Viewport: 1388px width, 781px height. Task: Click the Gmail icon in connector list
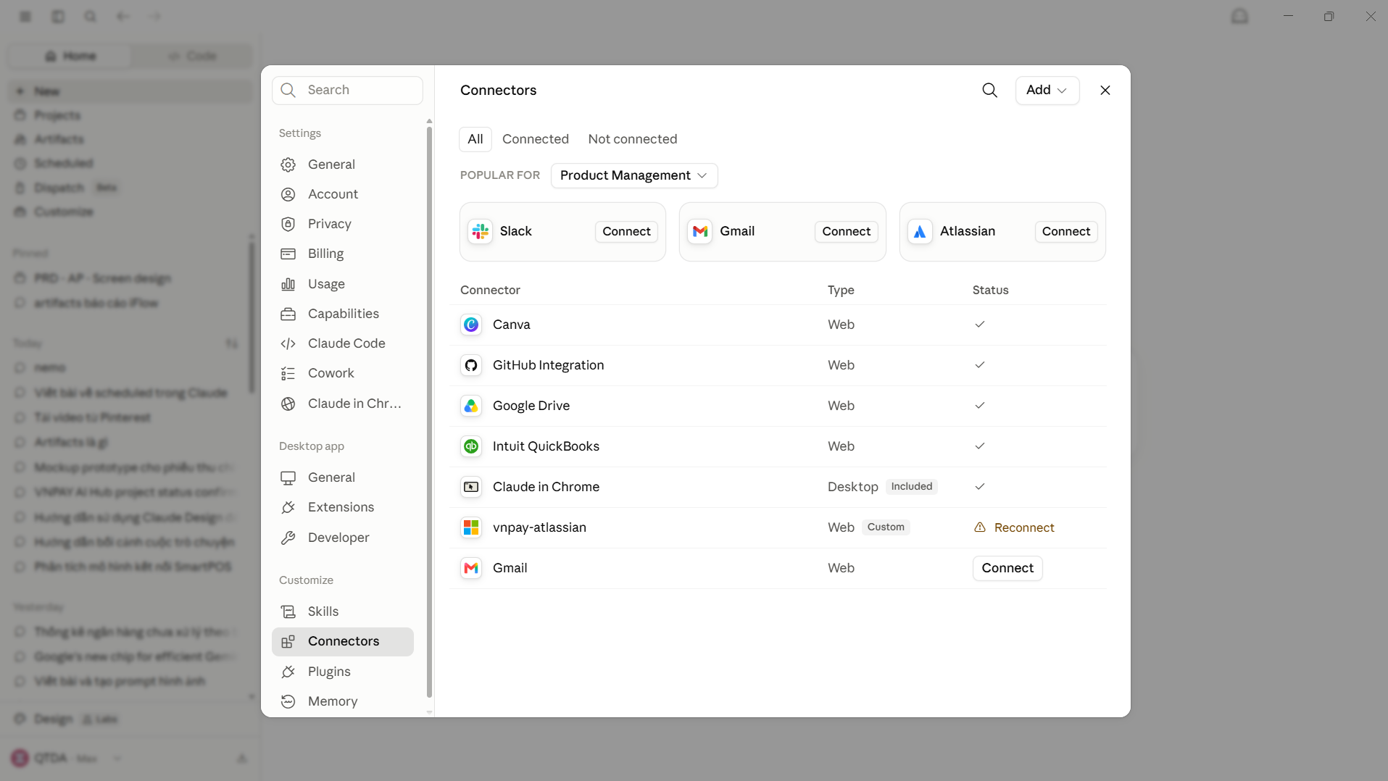[471, 568]
